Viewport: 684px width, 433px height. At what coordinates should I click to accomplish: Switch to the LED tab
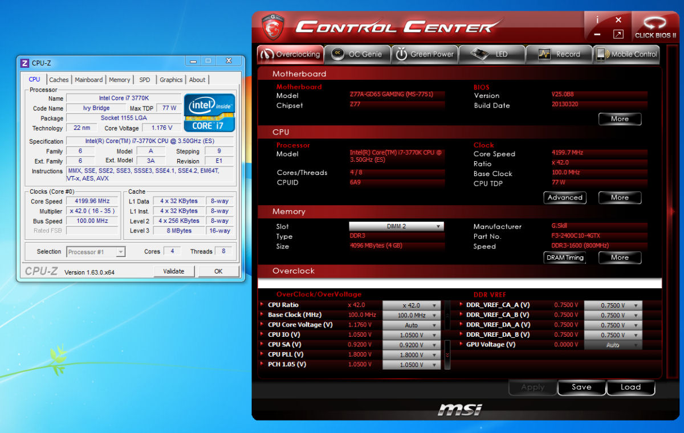[491, 54]
